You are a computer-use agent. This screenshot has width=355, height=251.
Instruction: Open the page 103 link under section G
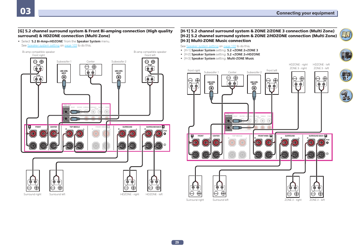pyautogui.click(x=71, y=45)
